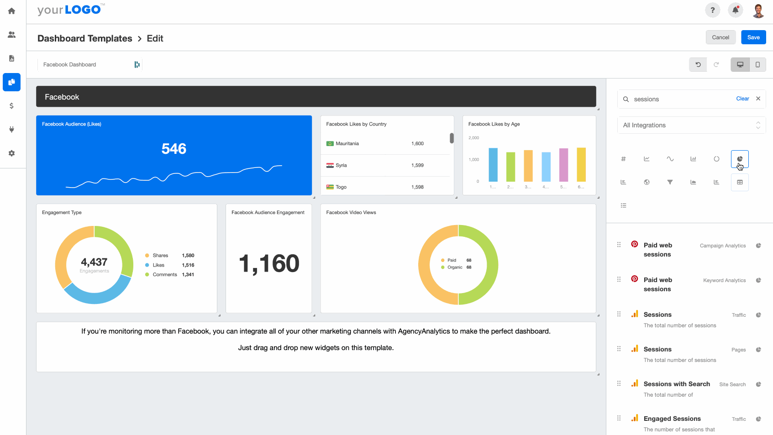Open Home from the left sidebar

click(11, 10)
